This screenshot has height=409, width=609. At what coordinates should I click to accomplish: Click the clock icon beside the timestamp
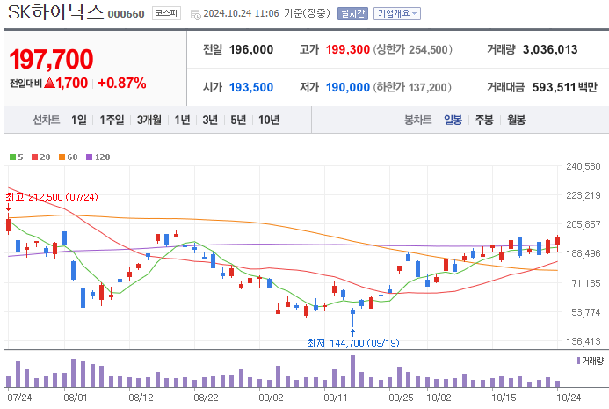[195, 14]
